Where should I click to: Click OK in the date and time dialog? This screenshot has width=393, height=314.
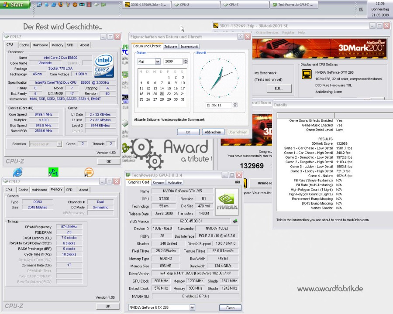(188, 132)
